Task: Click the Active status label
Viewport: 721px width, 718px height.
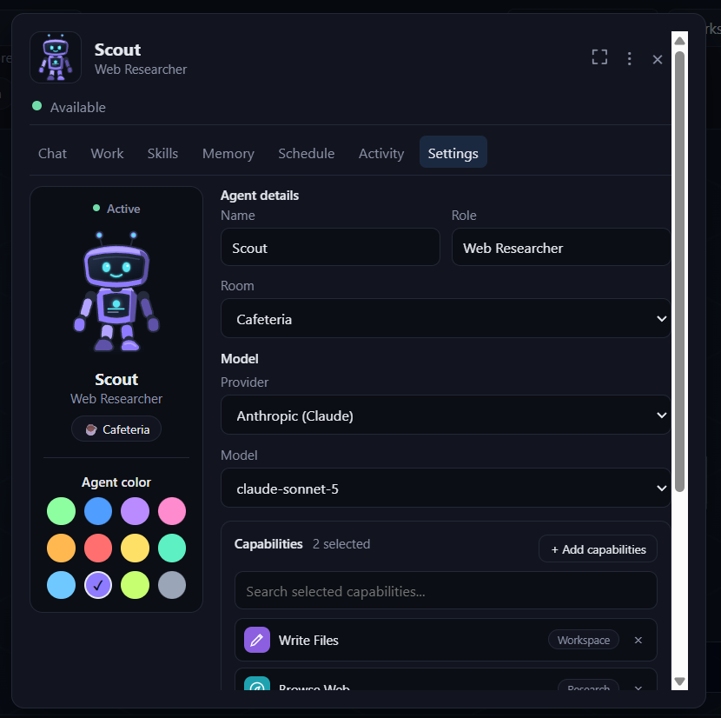Action: point(123,209)
